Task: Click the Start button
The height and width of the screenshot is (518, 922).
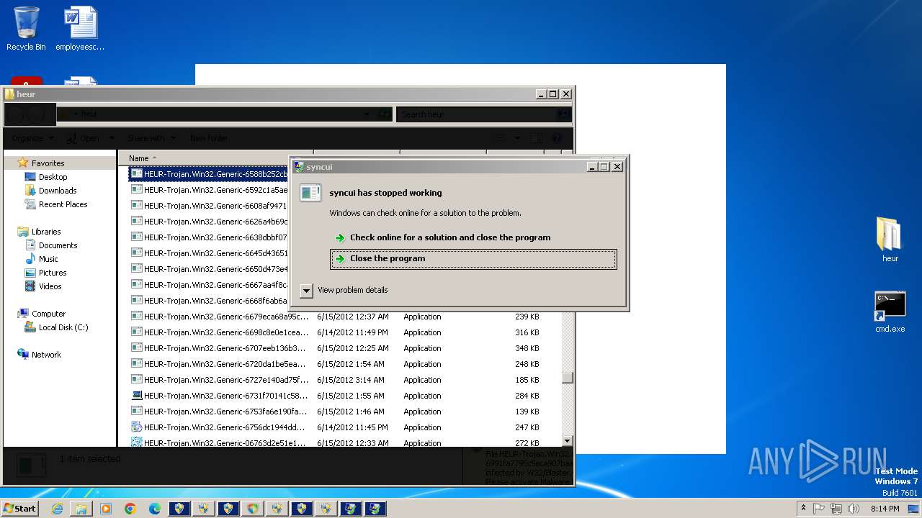Action: [19, 509]
